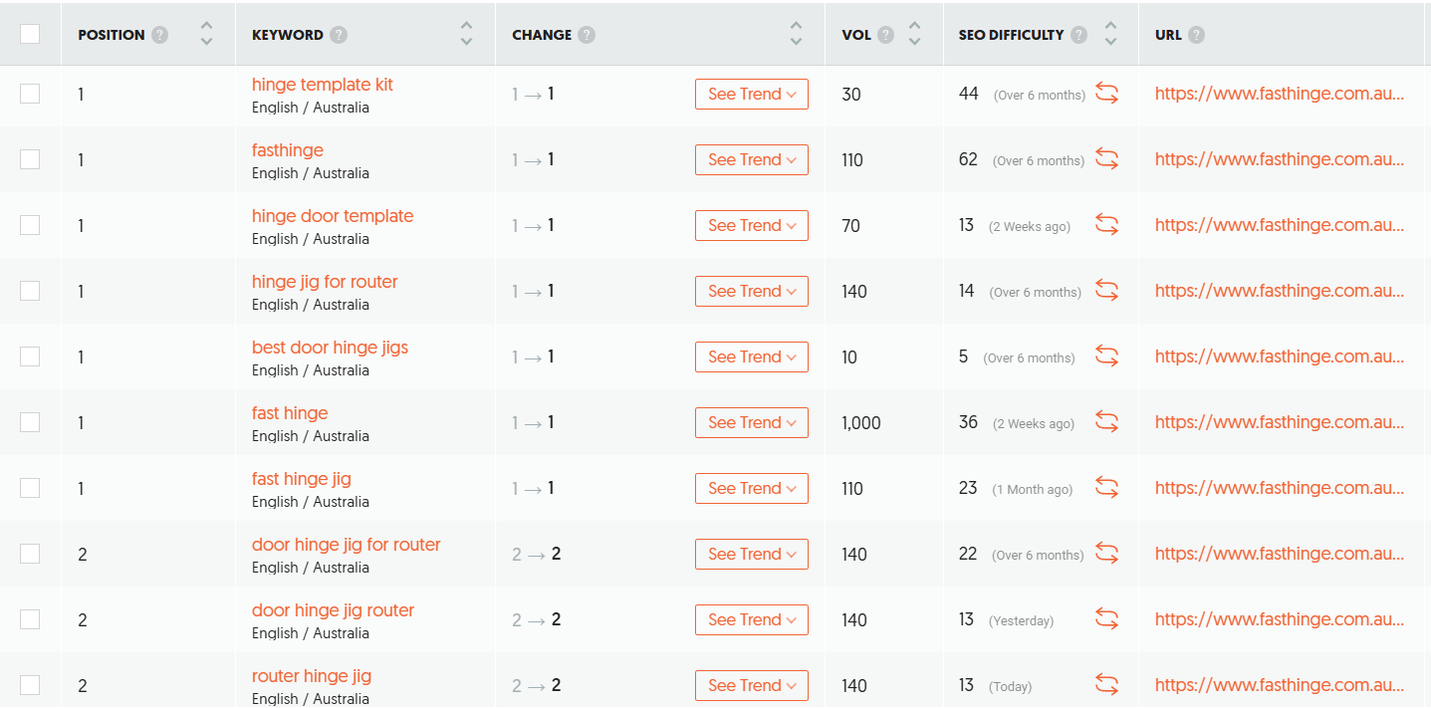Click the help icon next to URL header
This screenshot has height=708, width=1431.
click(1196, 35)
